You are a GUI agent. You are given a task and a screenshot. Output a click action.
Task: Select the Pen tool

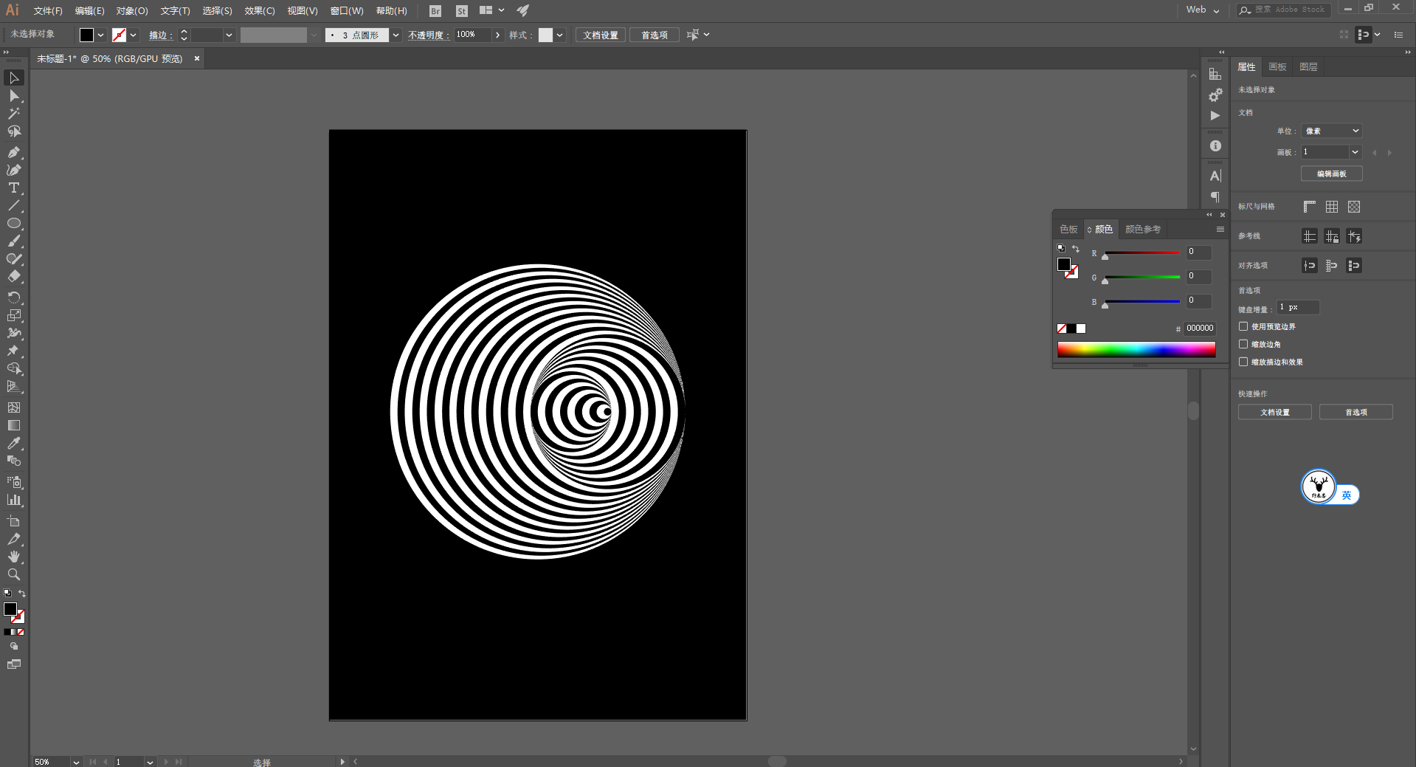[13, 152]
